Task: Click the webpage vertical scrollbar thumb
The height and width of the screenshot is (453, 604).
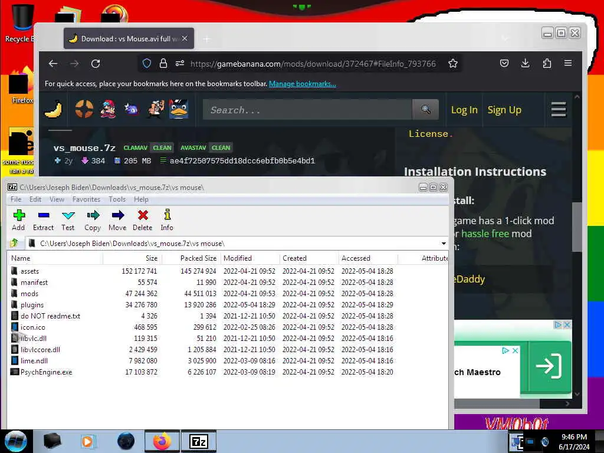Action: tap(577, 227)
